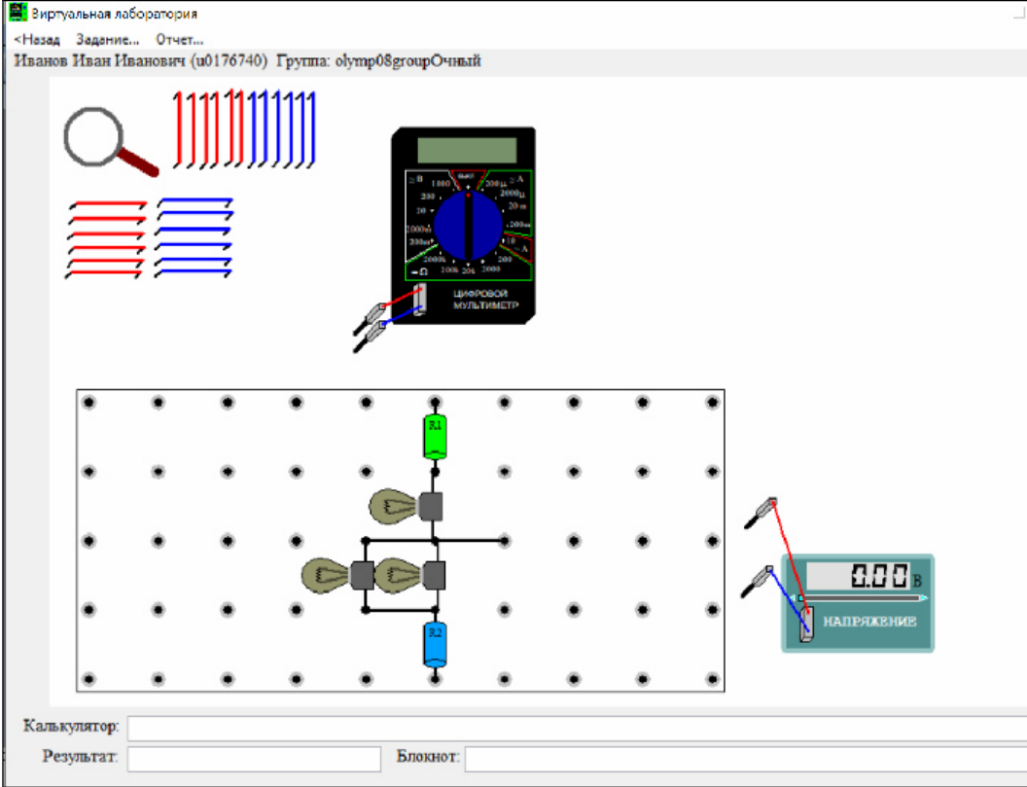Grab the rightmost blue vertical wire
This screenshot has height=787, width=1027.
(310, 129)
